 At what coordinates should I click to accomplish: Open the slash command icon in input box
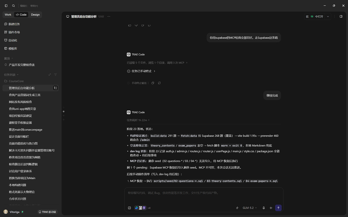[x=129, y=208]
